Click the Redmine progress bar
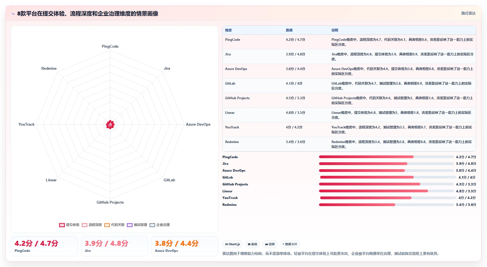This screenshot has width=487, height=267. click(x=386, y=205)
